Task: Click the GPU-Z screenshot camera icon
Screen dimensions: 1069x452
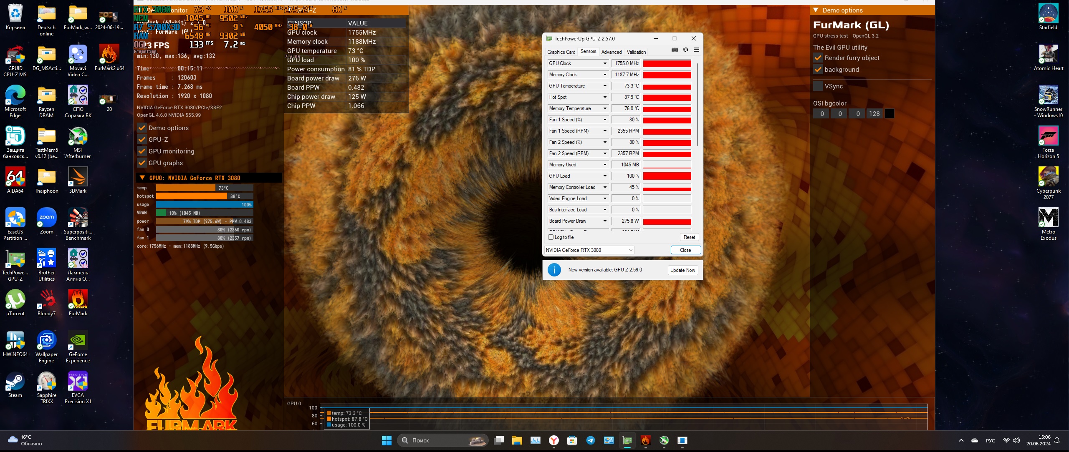Action: (675, 50)
